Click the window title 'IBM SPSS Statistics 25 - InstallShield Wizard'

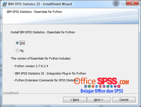coord(40,4)
